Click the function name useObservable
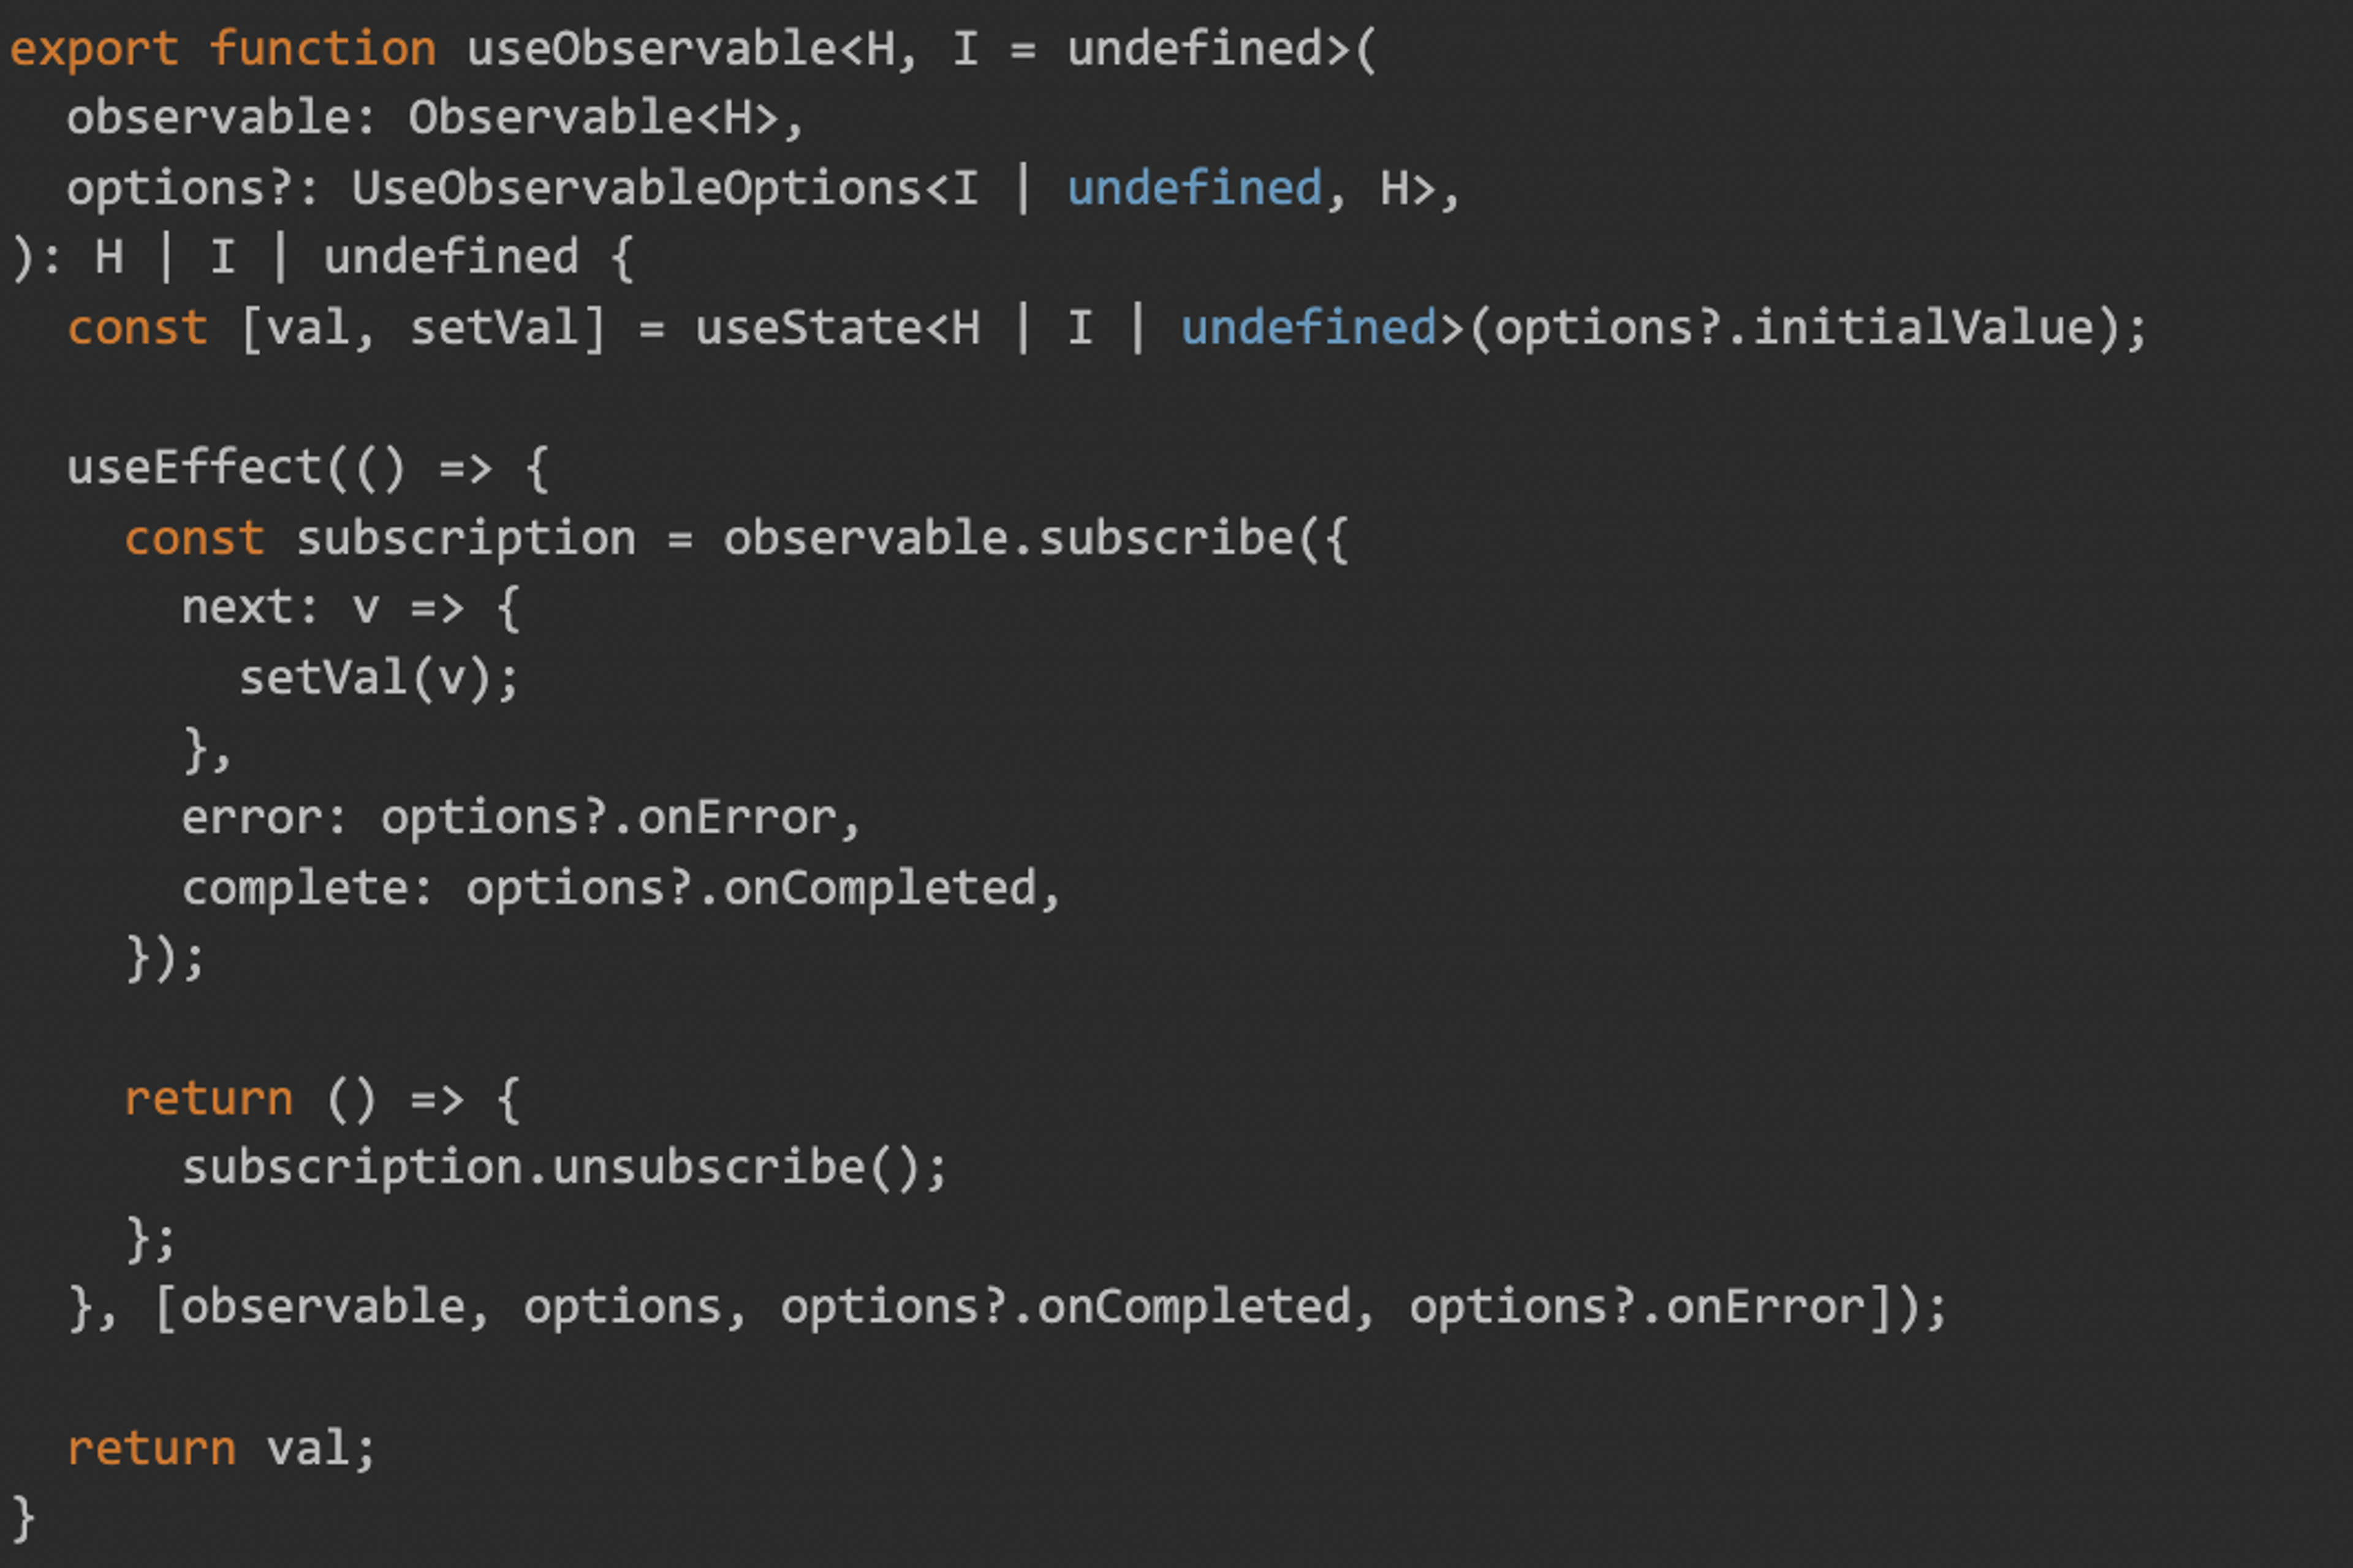The width and height of the screenshot is (2353, 1568). pyautogui.click(x=651, y=48)
